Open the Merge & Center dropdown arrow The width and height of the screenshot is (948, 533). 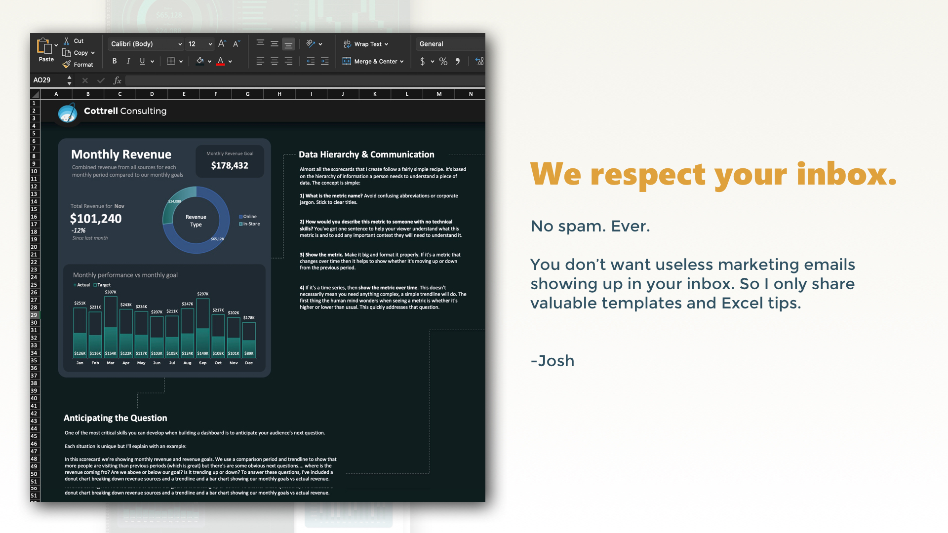402,62
